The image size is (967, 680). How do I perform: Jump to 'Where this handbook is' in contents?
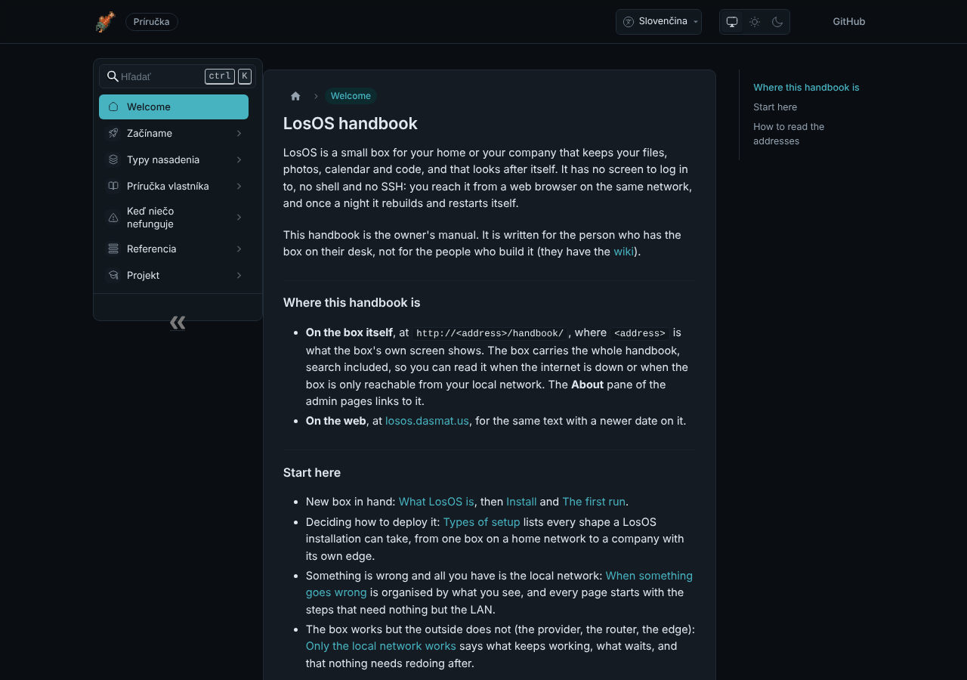pyautogui.click(x=806, y=88)
